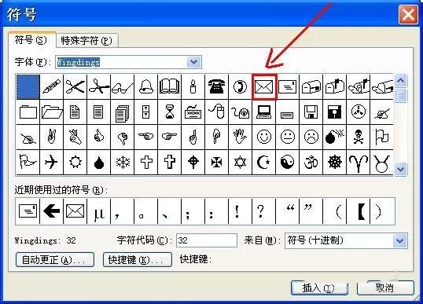Viewport: 423px width, 304px height.
Task: Select the open book symbol
Action: click(x=169, y=86)
